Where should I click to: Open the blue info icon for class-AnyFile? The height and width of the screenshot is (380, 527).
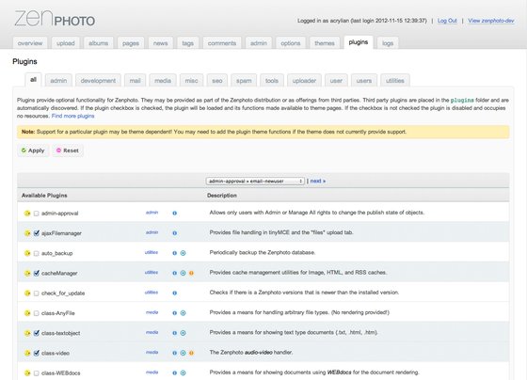click(174, 313)
